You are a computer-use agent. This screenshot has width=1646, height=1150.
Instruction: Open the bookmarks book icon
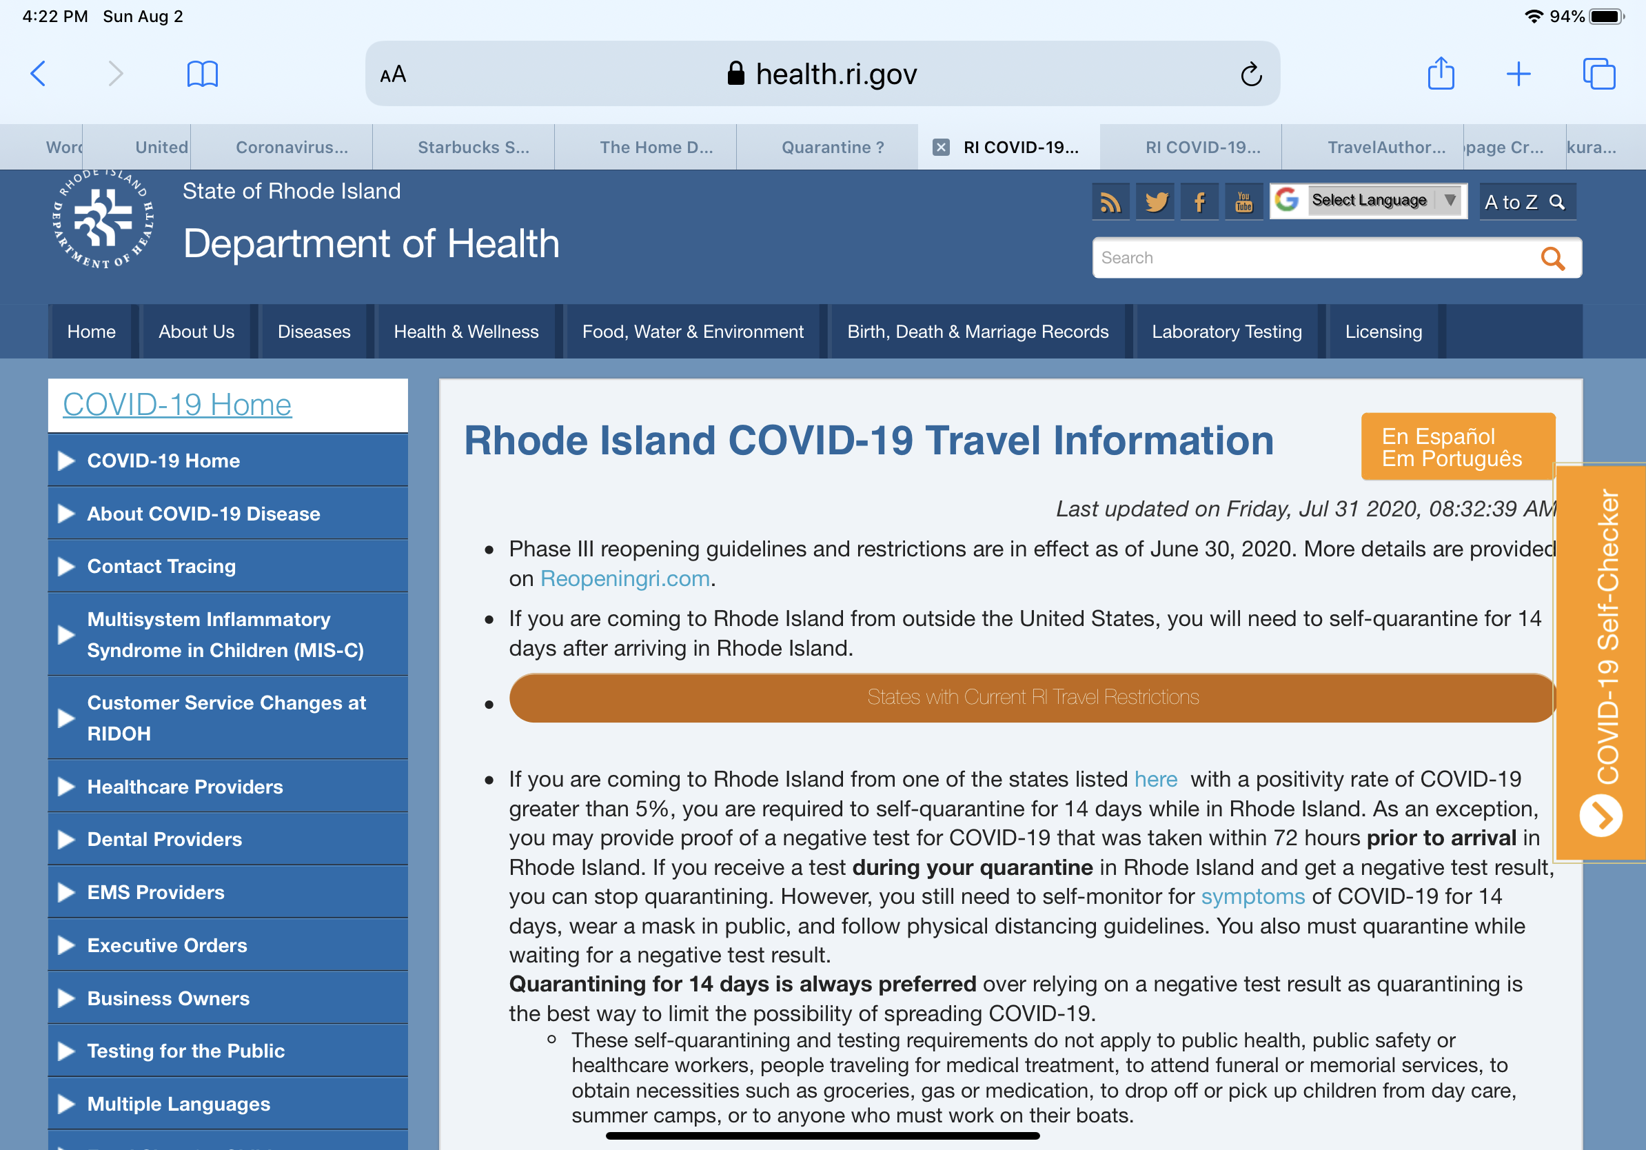tap(202, 74)
